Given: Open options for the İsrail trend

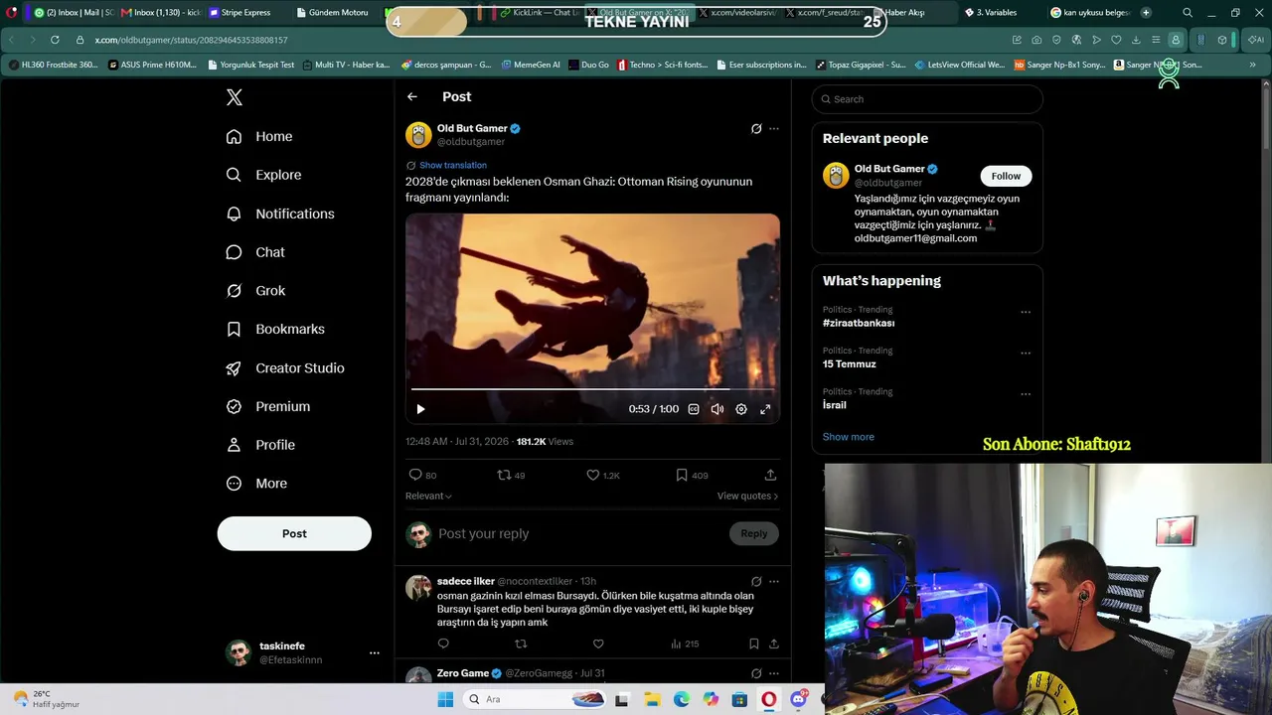Looking at the screenshot, I should click(1026, 394).
